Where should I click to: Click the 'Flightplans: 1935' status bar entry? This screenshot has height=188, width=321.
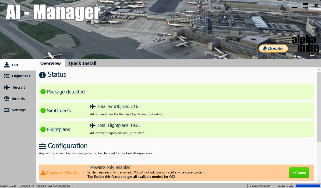coord(44,186)
